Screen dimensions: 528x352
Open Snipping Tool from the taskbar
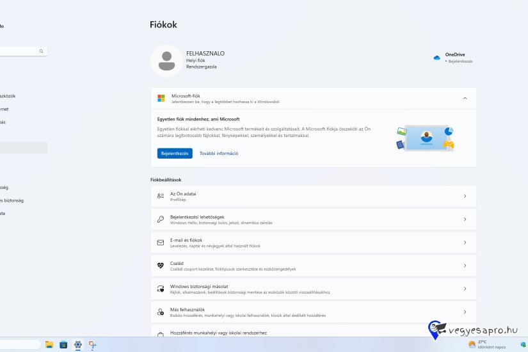coord(93,344)
